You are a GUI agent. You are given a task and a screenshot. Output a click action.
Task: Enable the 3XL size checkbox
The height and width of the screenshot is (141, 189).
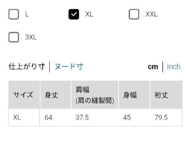14,37
